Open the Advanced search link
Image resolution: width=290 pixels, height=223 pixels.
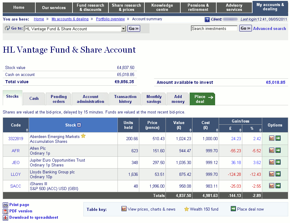click(x=269, y=28)
